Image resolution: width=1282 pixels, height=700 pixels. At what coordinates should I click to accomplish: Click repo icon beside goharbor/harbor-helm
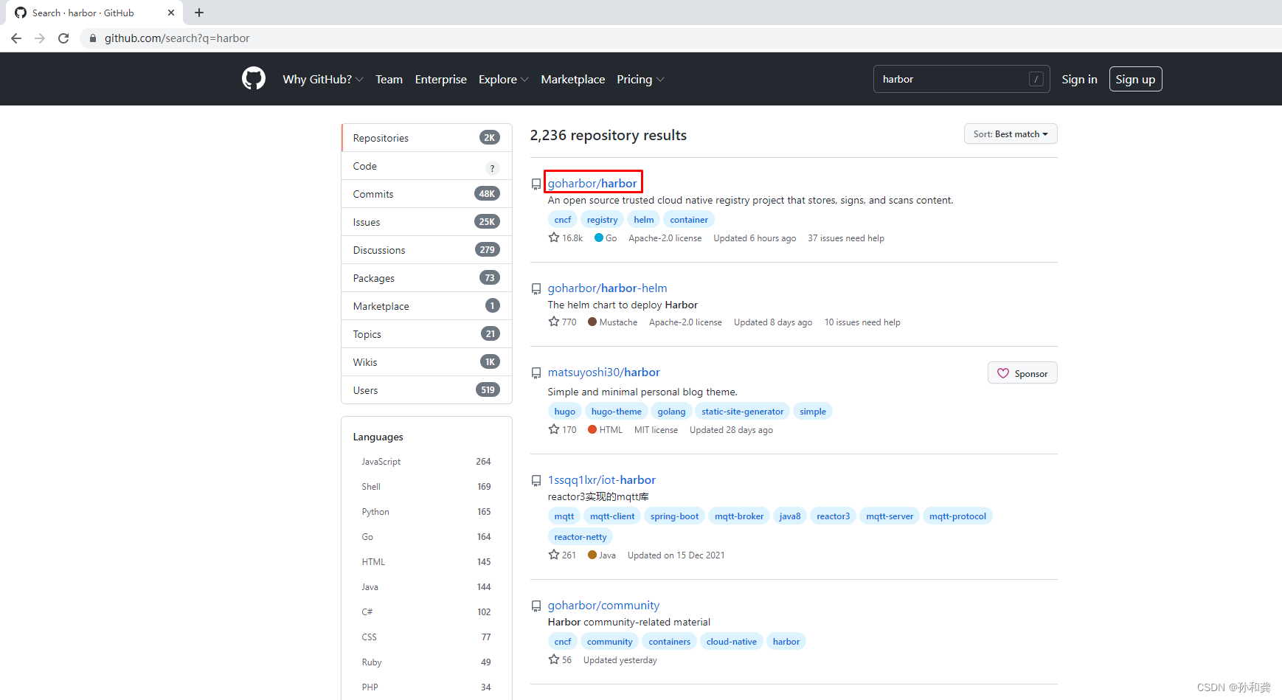pos(536,288)
